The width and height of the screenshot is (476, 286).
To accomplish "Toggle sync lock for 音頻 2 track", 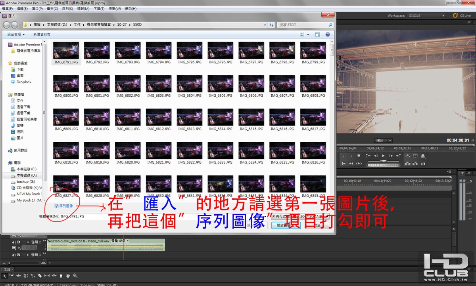I will (19, 242).
